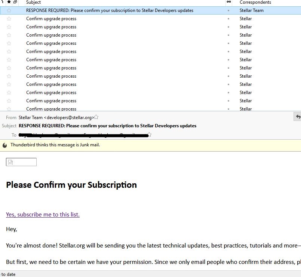Click 'Yes, subscribe me to this list' link
The image size is (301, 277).
pos(43,215)
